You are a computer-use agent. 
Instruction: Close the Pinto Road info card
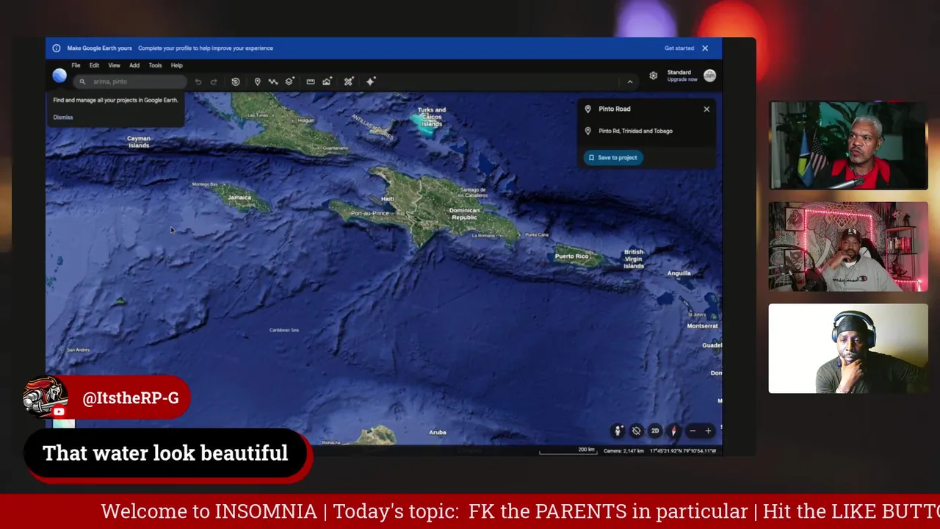click(706, 109)
